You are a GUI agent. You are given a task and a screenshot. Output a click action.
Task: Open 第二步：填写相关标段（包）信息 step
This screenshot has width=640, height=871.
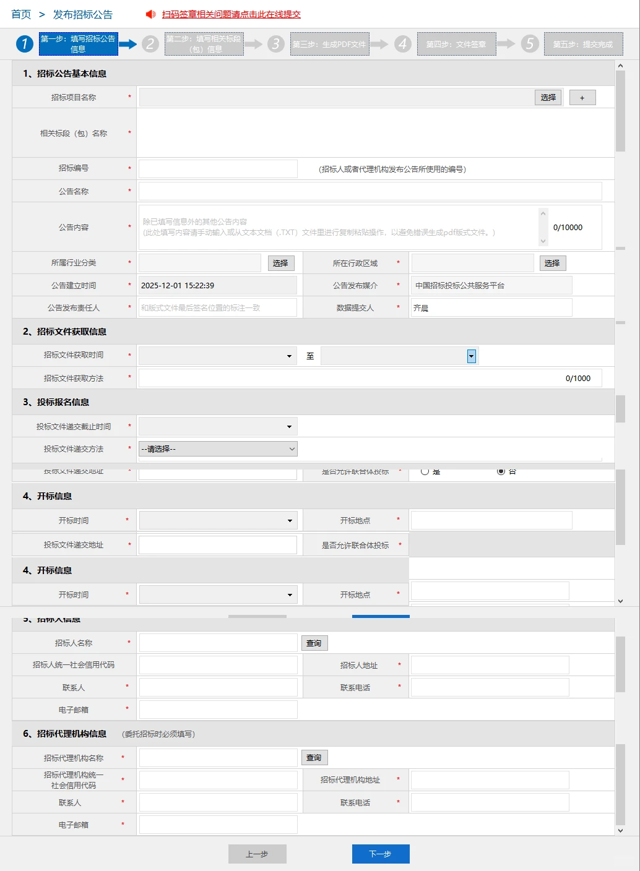(204, 44)
